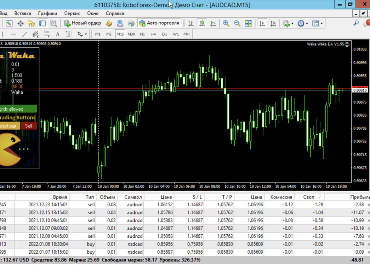Switch chart to candlestick display

(x=202, y=23)
